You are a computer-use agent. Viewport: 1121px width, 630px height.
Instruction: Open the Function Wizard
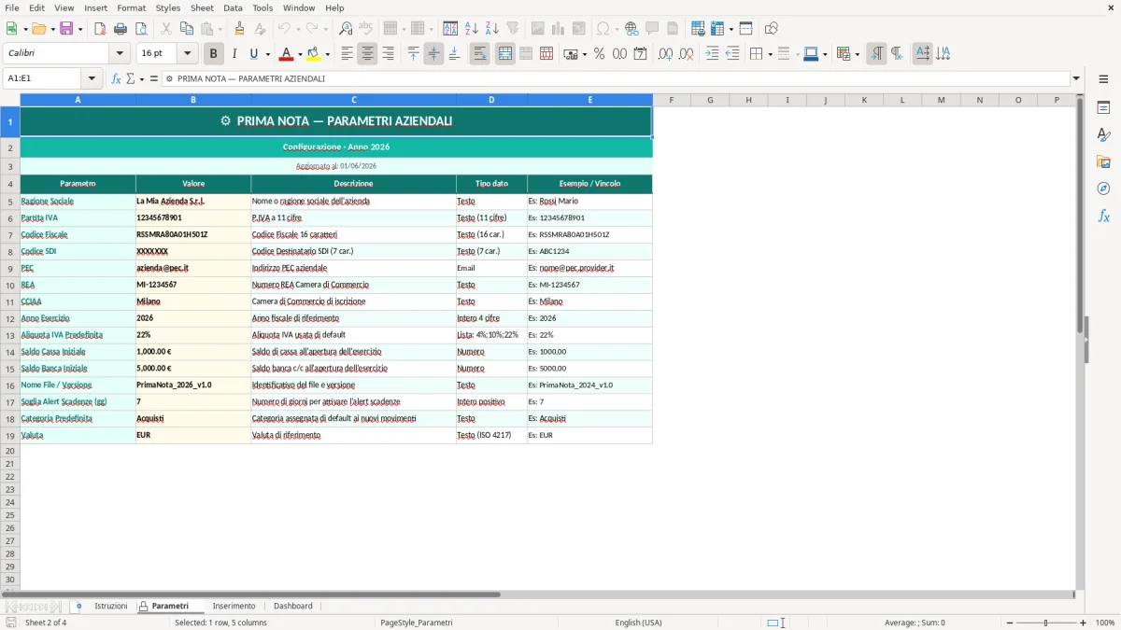[116, 79]
